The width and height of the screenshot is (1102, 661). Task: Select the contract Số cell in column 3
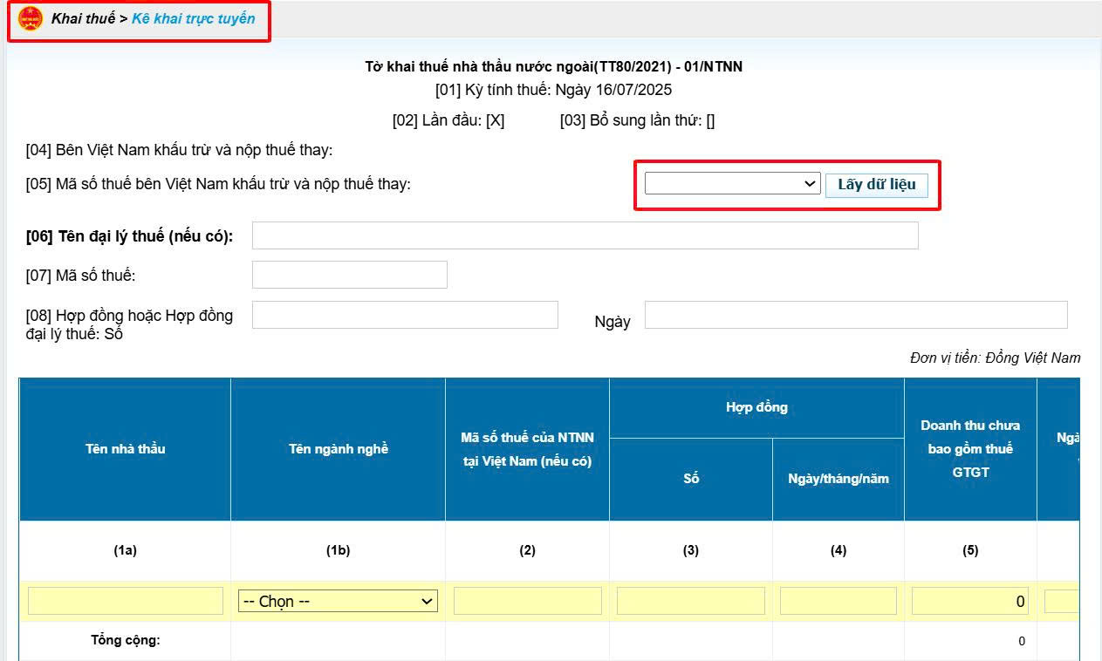(690, 601)
